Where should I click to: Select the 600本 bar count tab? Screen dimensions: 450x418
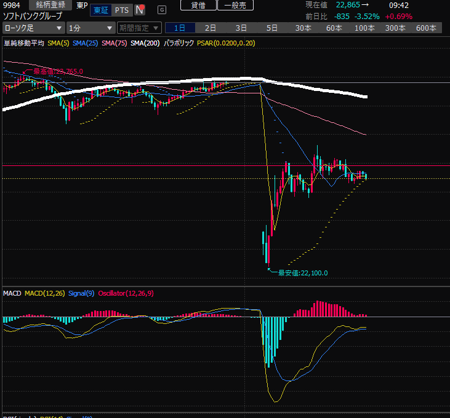pos(426,28)
